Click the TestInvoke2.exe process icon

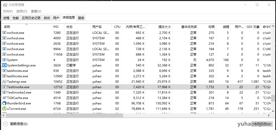pos(4,92)
